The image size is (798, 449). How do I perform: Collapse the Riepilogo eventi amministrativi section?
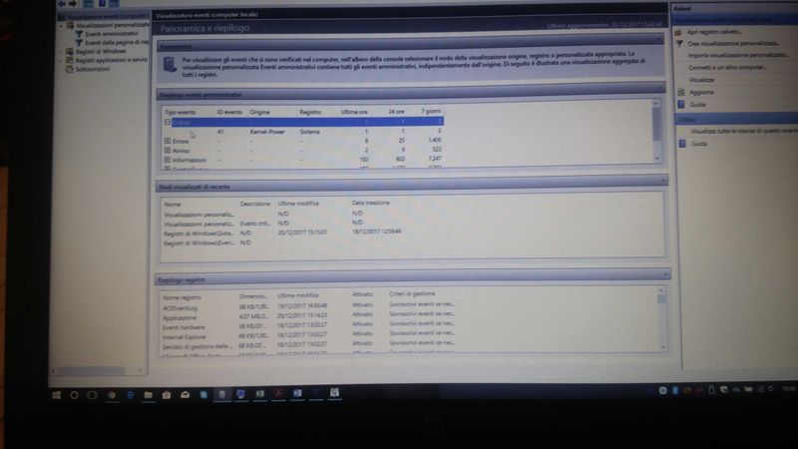[660, 88]
